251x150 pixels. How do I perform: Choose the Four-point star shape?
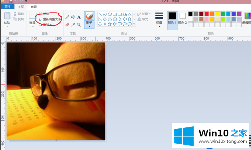tap(105, 24)
